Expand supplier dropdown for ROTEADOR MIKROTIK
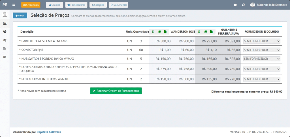This screenshot has height=137, width=290. [262, 69]
